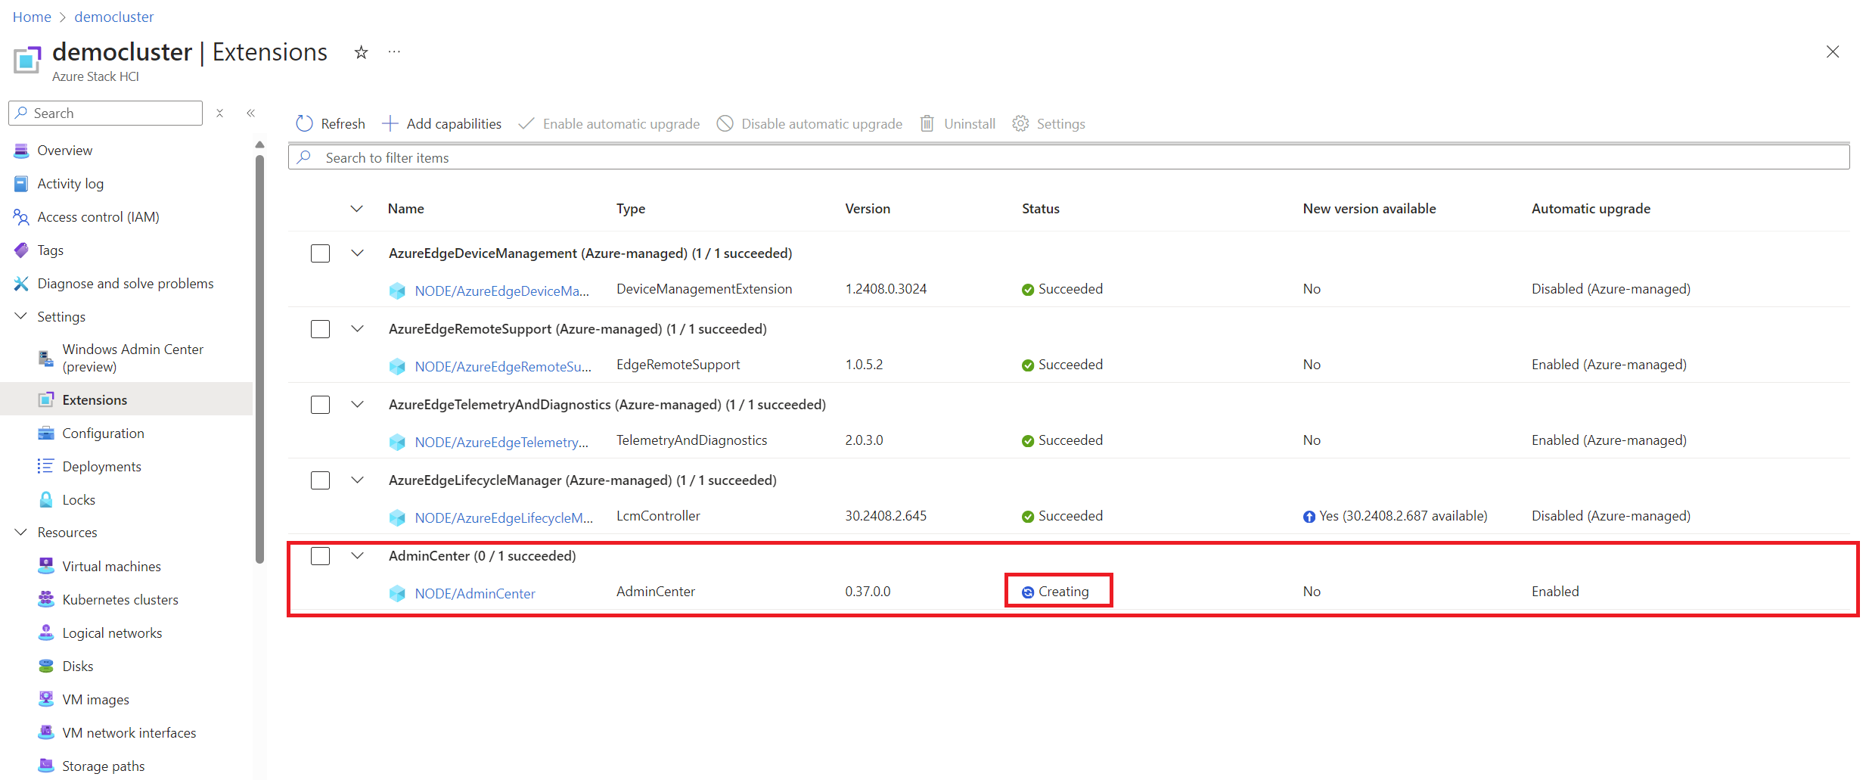
Task: Click Disable automatic upgrade
Action: 809,123
